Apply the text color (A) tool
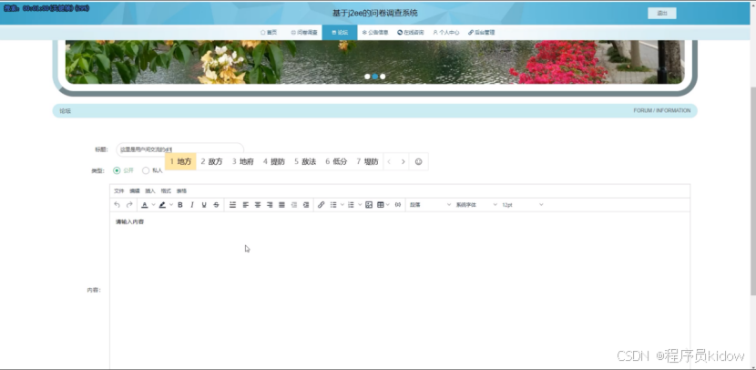756x370 pixels. (x=145, y=205)
